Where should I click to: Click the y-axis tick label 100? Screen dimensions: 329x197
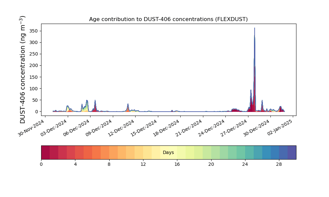tap(34, 89)
